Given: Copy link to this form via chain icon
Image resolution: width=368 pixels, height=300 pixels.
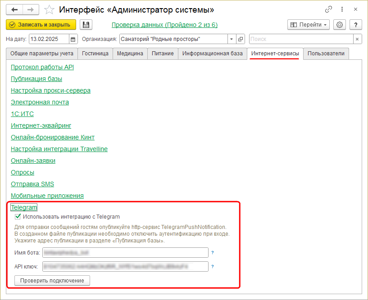Looking at the screenshot, I should click(328, 9).
